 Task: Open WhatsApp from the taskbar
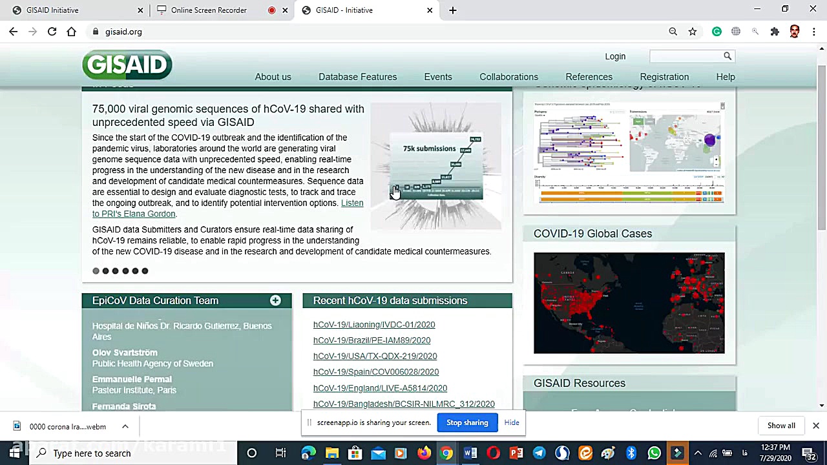[654, 453]
